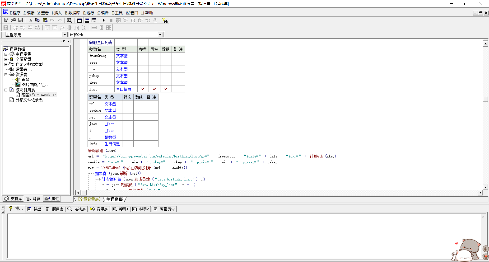Image resolution: width=489 pixels, height=262 pixels.
Task: Click the binoculars help-search icon
Action: coord(165,20)
